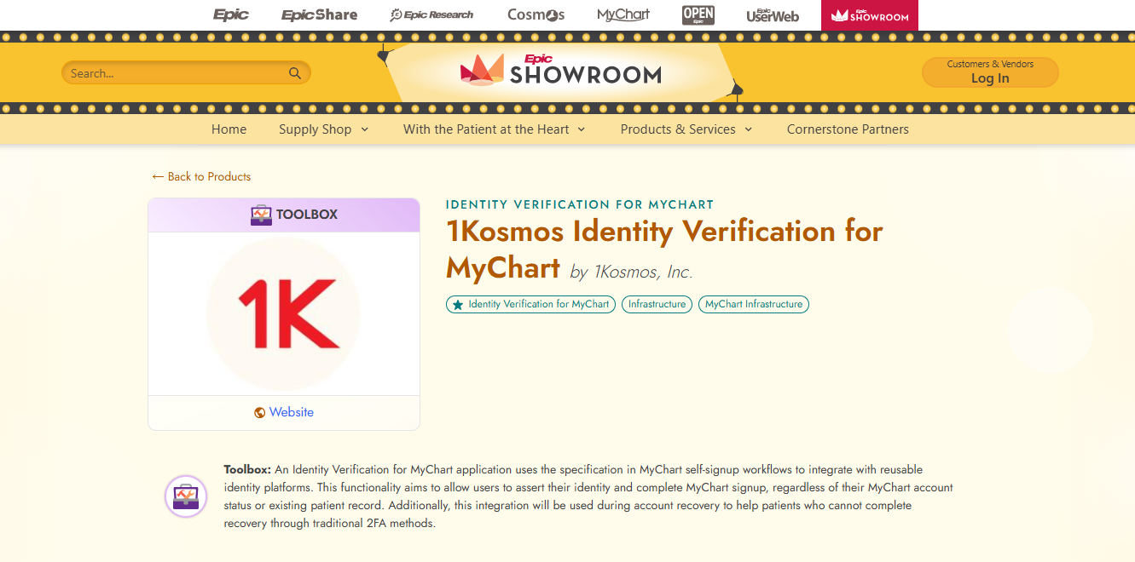The width and height of the screenshot is (1135, 562).
Task: Select the red Showroom tab in top bar
Action: 870,15
